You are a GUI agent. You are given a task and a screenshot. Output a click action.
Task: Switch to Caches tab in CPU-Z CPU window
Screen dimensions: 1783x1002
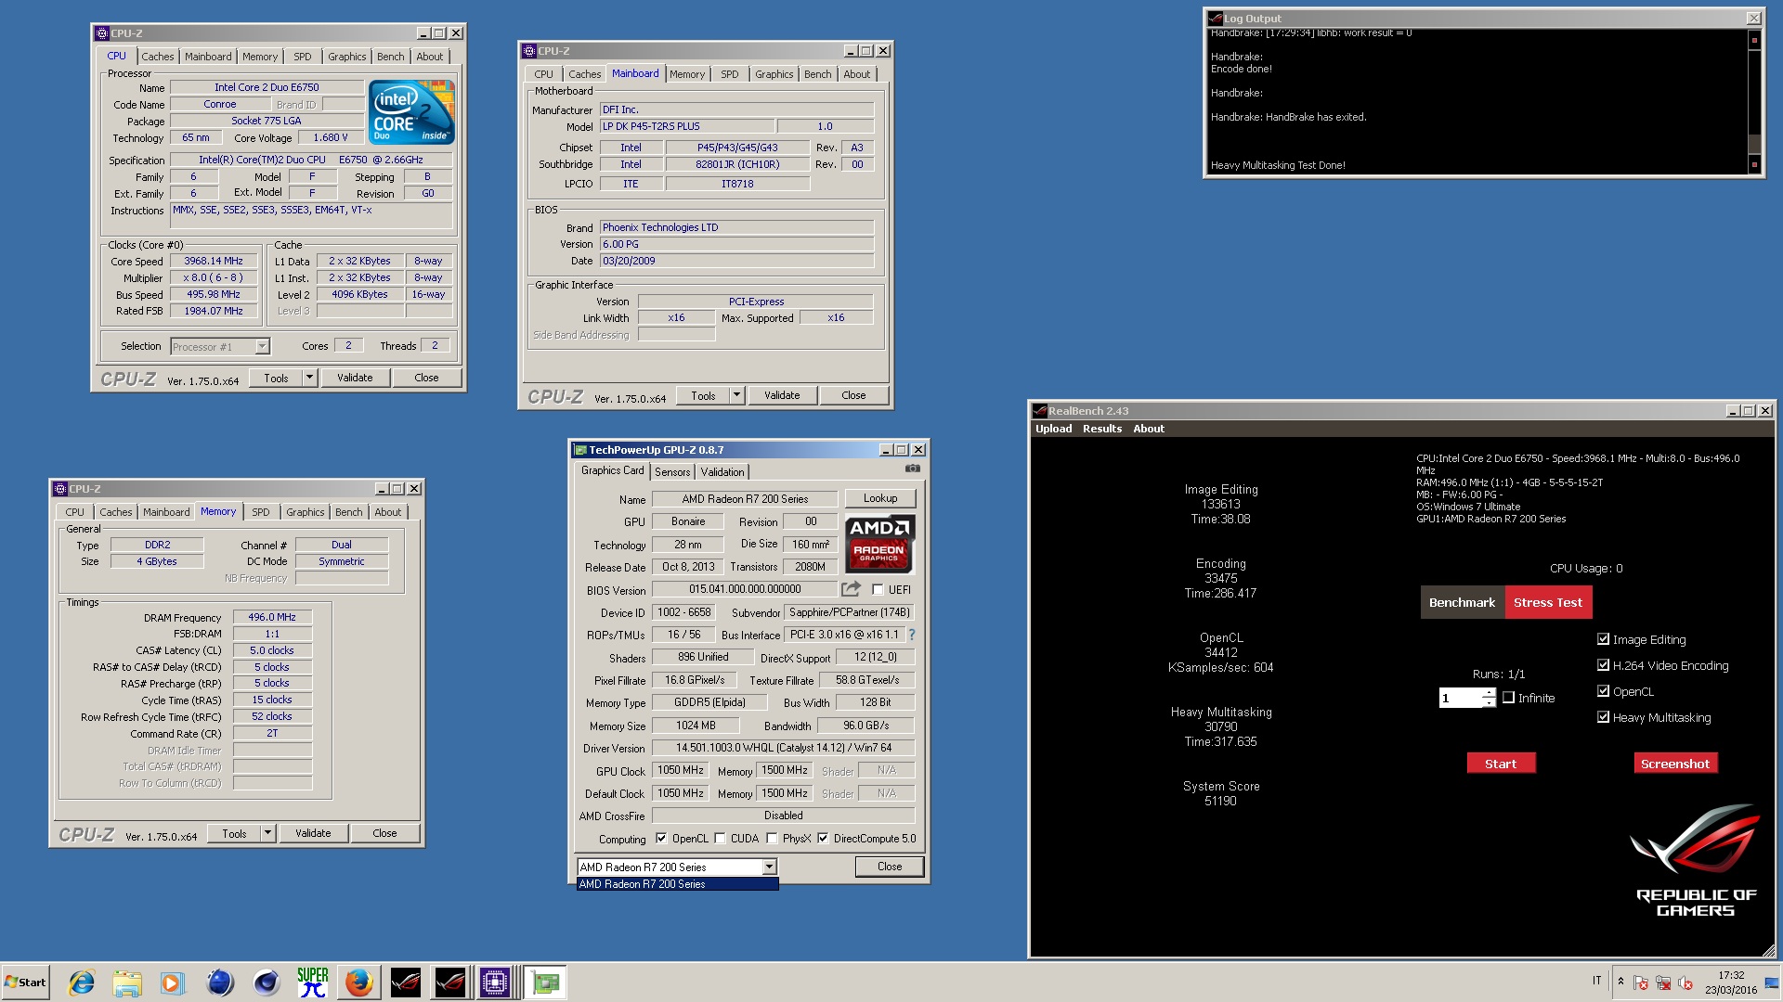157,57
